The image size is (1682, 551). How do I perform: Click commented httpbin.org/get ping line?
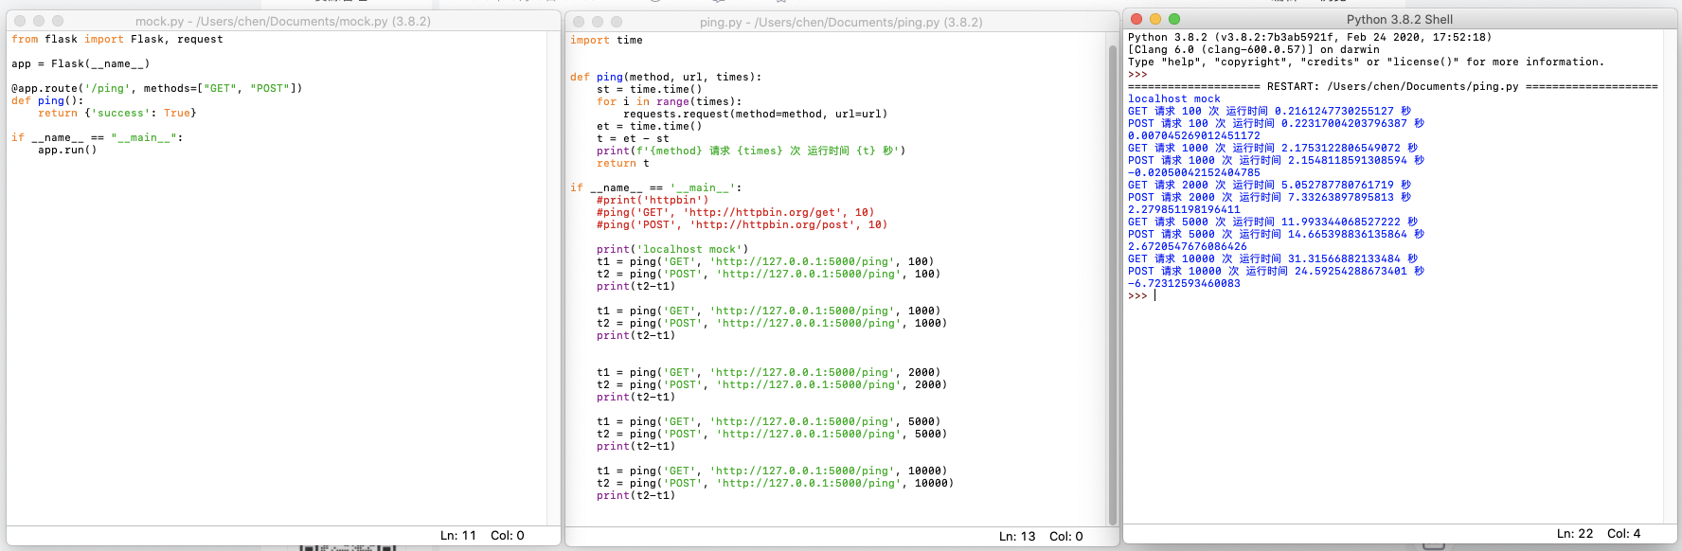[736, 213]
